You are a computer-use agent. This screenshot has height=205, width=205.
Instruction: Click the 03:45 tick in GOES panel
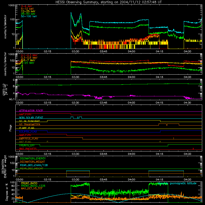104,103
